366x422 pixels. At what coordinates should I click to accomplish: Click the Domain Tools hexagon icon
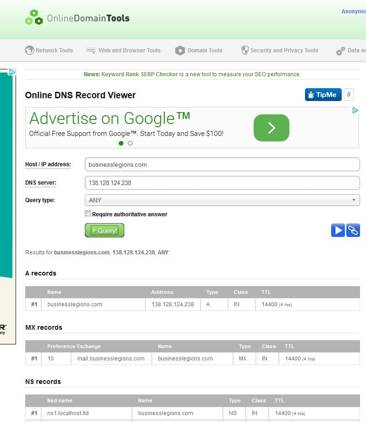[180, 51]
